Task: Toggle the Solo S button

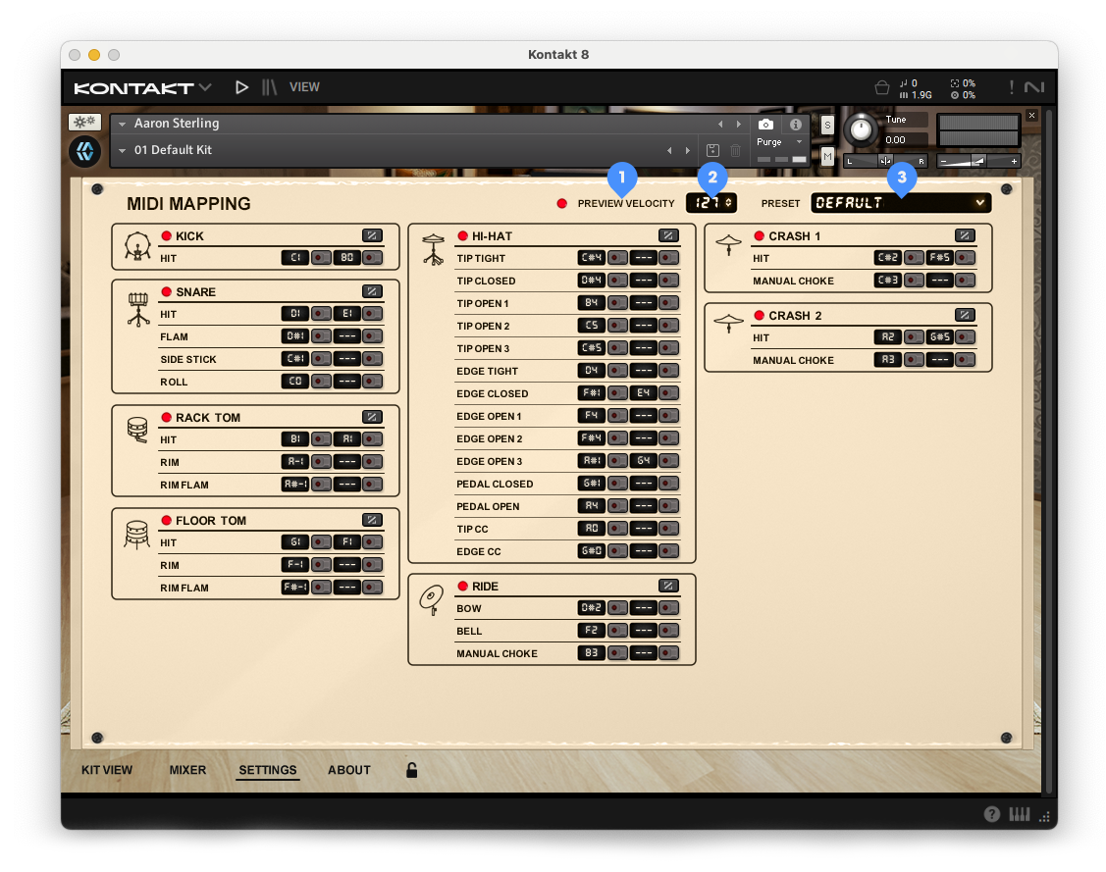Action: pyautogui.click(x=827, y=125)
